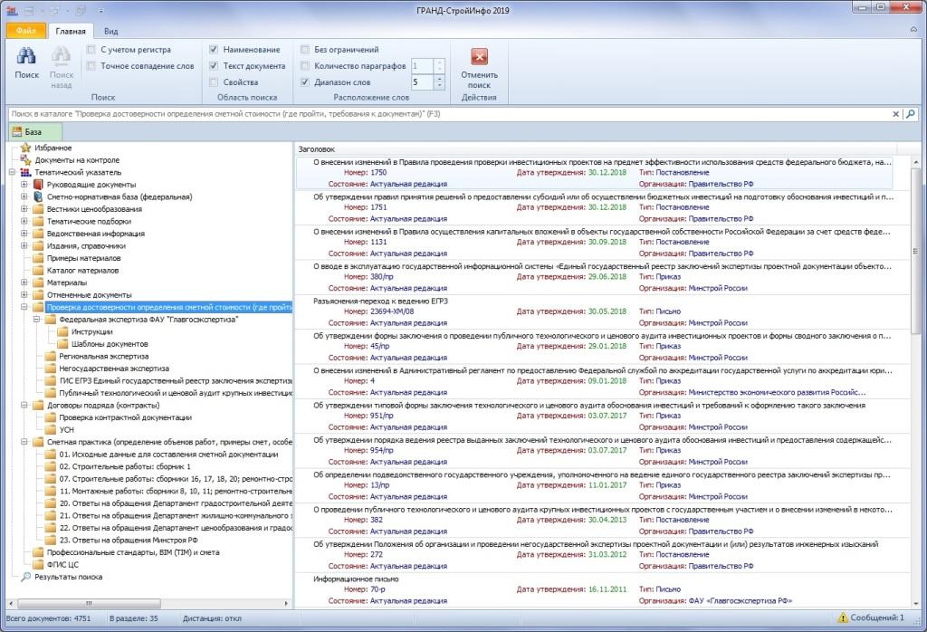Click into the catalog search input field
Viewport: 927px width, 632px height.
449,114
